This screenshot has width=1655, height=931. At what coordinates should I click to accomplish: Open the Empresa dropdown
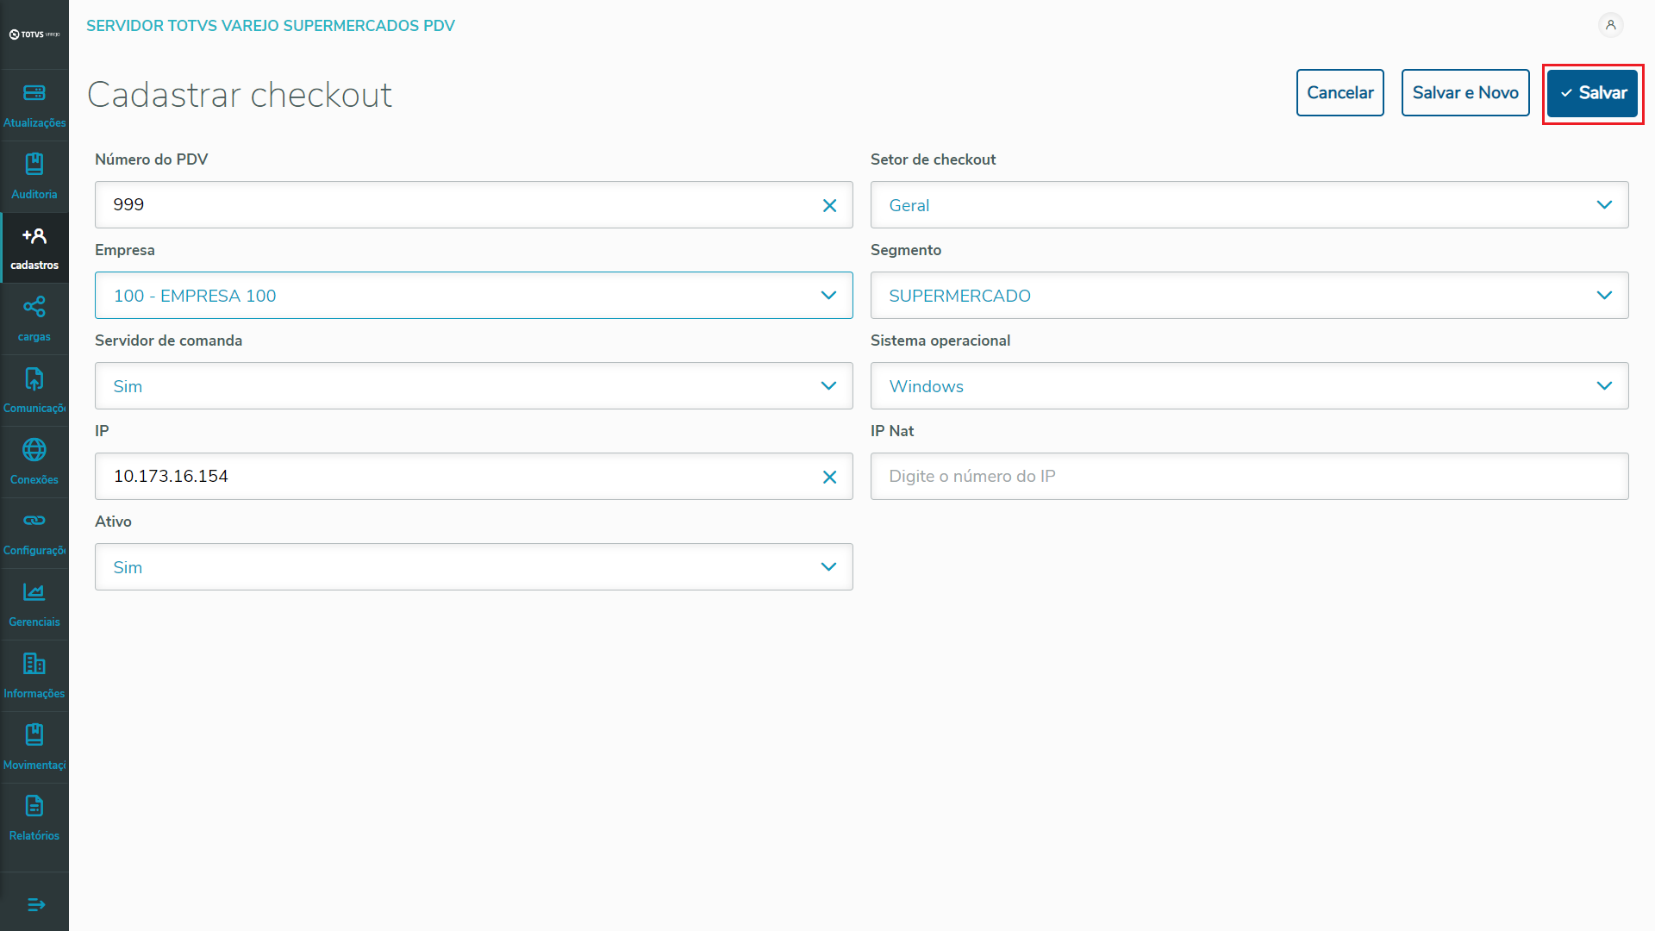pyautogui.click(x=473, y=296)
